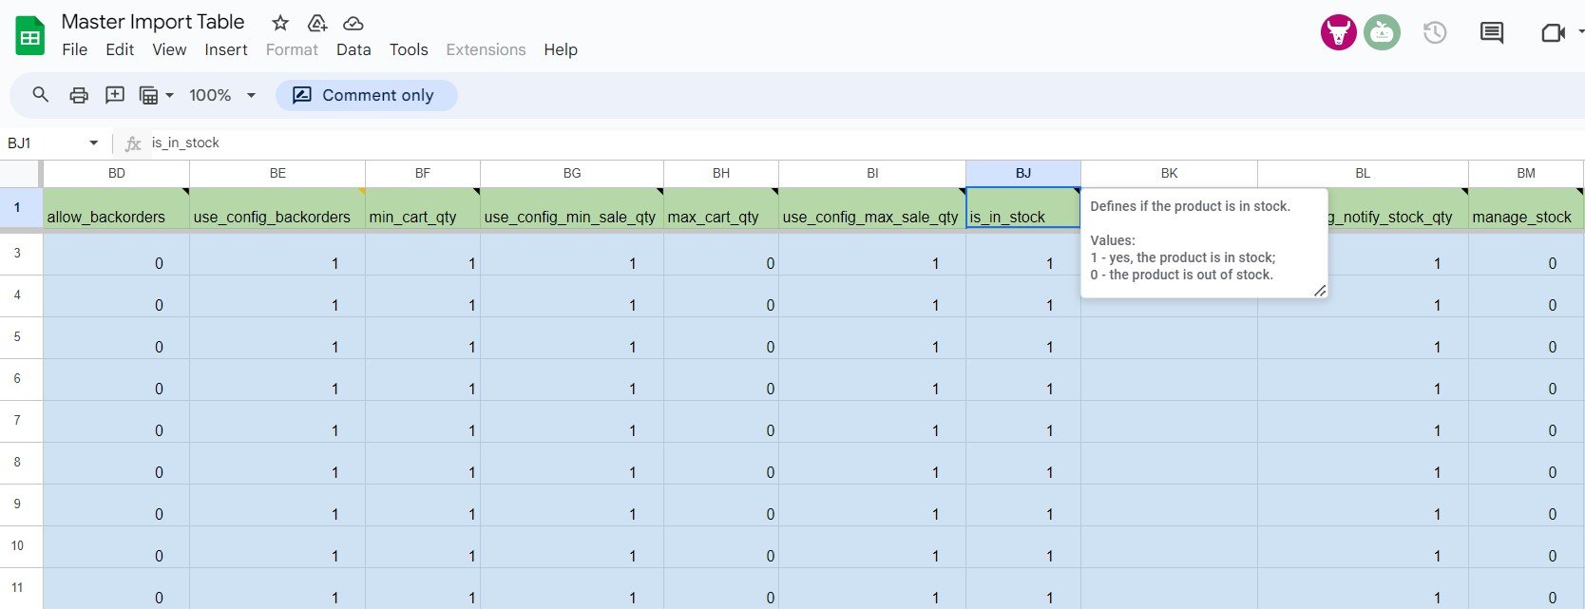Click the note text about product stock
The width and height of the screenshot is (1585, 609).
(x=1191, y=240)
